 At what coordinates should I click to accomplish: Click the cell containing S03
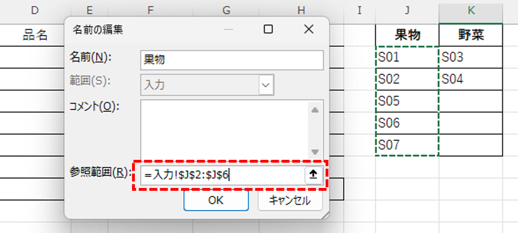pyautogui.click(x=471, y=57)
